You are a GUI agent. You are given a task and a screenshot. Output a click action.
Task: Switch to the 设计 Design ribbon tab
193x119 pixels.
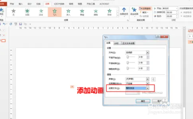pos(30,4)
